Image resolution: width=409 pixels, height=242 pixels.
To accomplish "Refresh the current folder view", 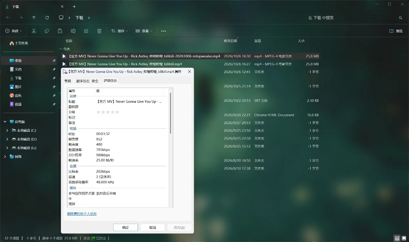I will click(x=47, y=18).
